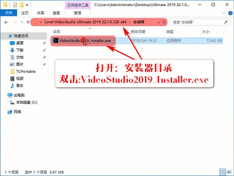
Task: Open the recent locations dropdown arrow
Action: (22, 22)
